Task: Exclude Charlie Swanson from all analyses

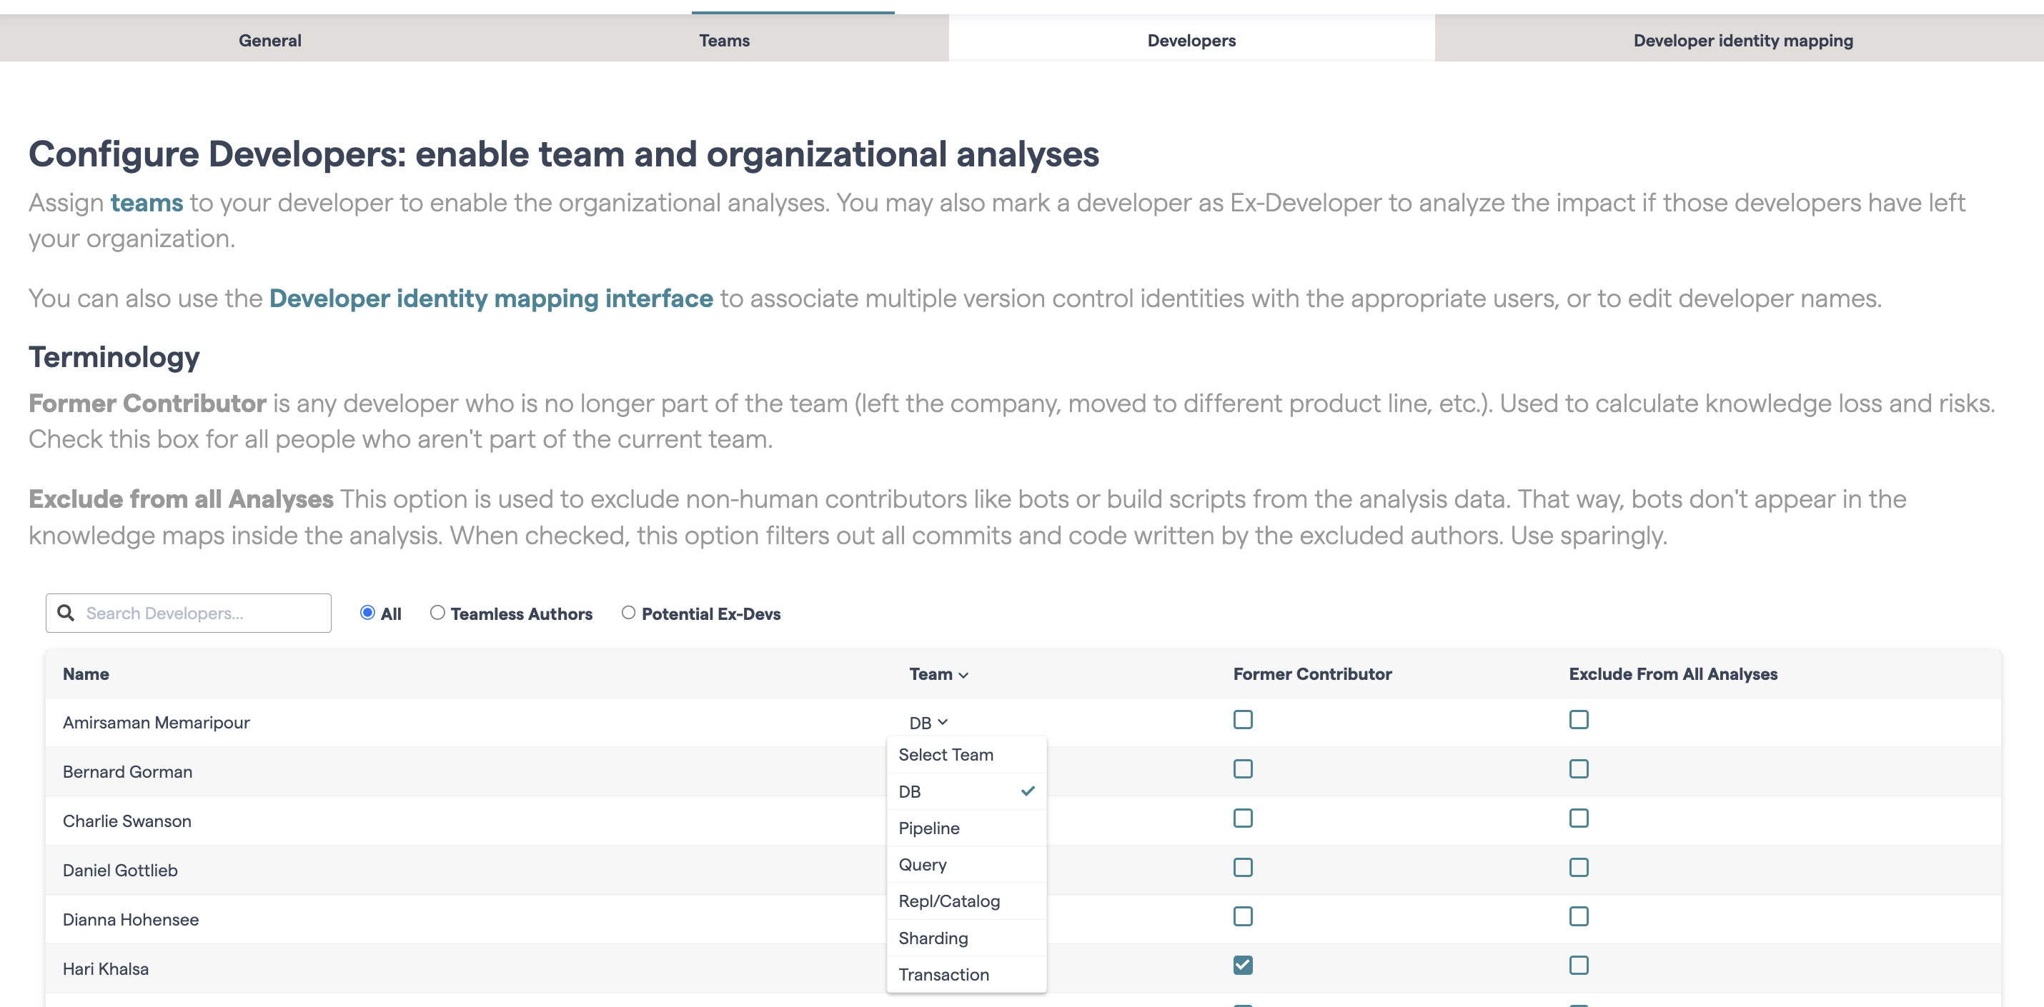Action: click(1578, 818)
